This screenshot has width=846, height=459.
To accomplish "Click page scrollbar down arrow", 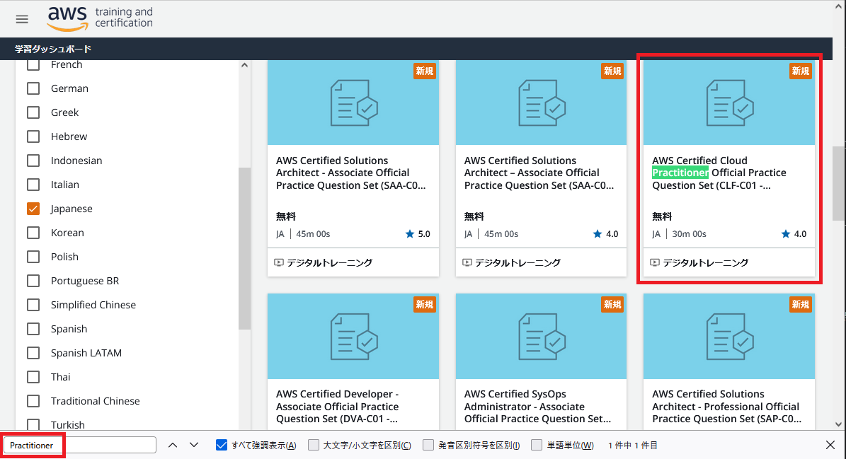I will 838,424.
